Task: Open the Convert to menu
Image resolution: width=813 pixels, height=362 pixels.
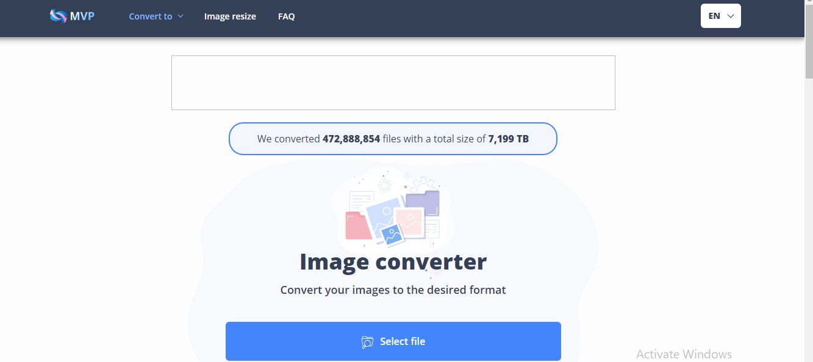Action: click(156, 16)
